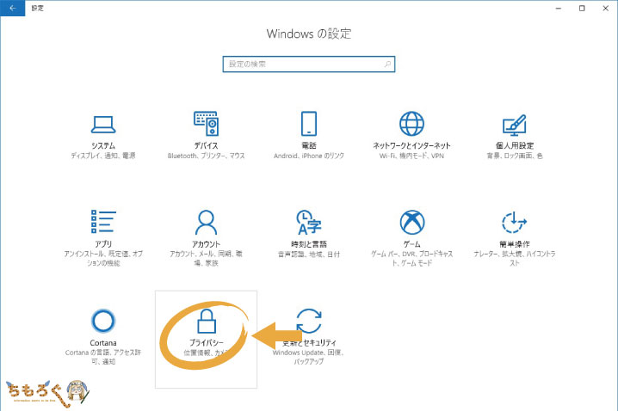618x411 pixels.
Task: Click the アプリ label
Action: click(103, 244)
